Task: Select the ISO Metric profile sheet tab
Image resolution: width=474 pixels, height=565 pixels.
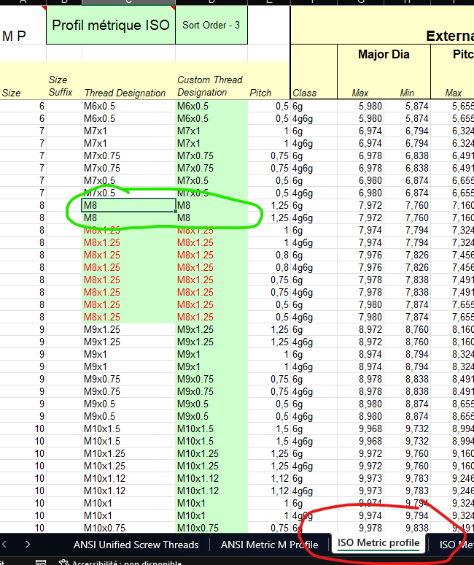Action: click(x=378, y=543)
